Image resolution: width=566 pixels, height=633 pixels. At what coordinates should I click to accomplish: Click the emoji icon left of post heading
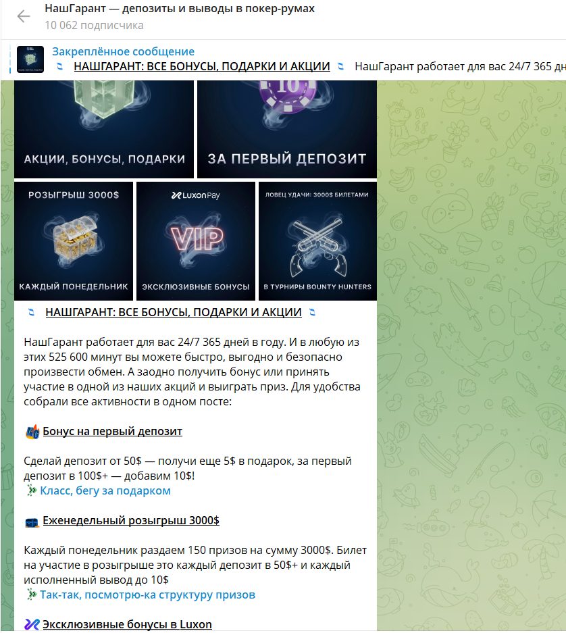[x=31, y=312]
